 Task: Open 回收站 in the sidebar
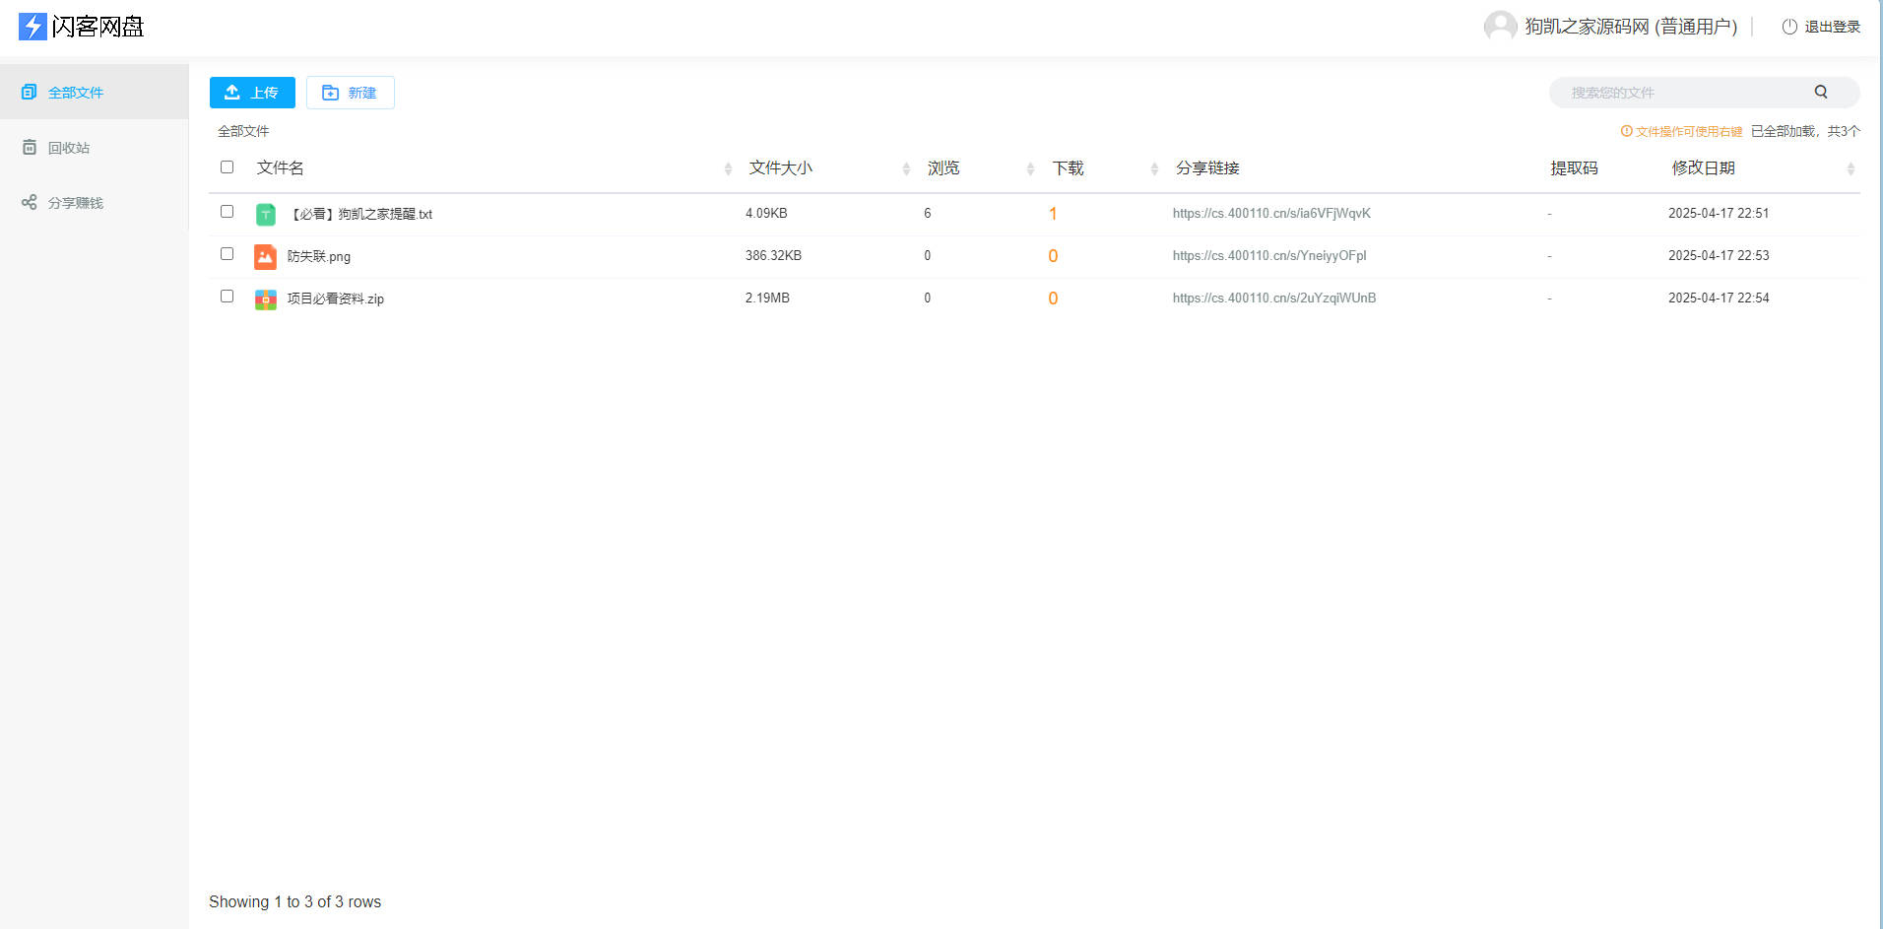point(68,148)
